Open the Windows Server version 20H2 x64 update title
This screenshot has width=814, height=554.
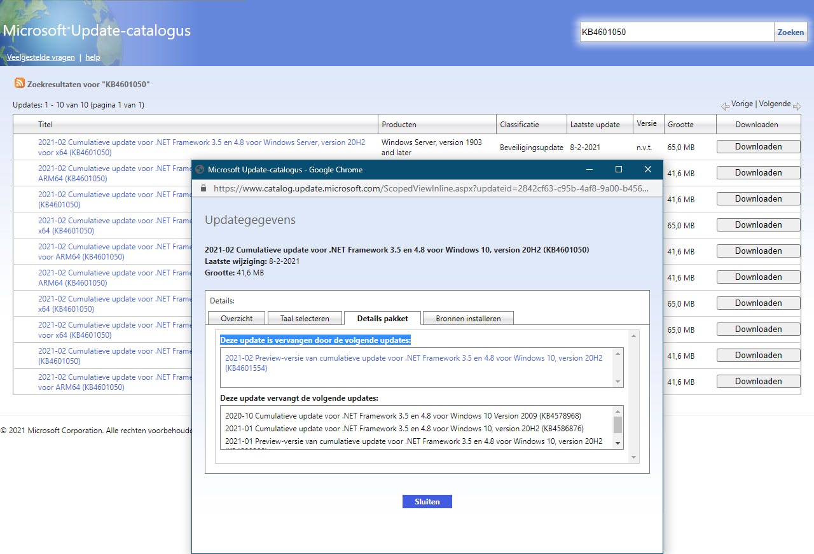click(x=202, y=148)
